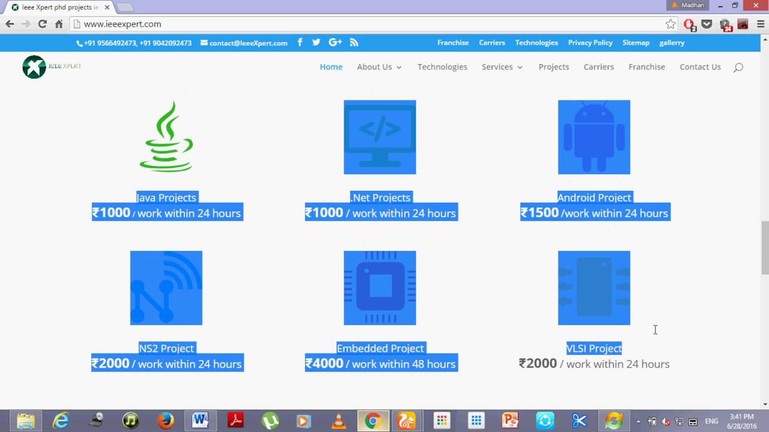Image resolution: width=769 pixels, height=432 pixels.
Task: Click the red ad blocker extension icon
Action: click(x=689, y=25)
